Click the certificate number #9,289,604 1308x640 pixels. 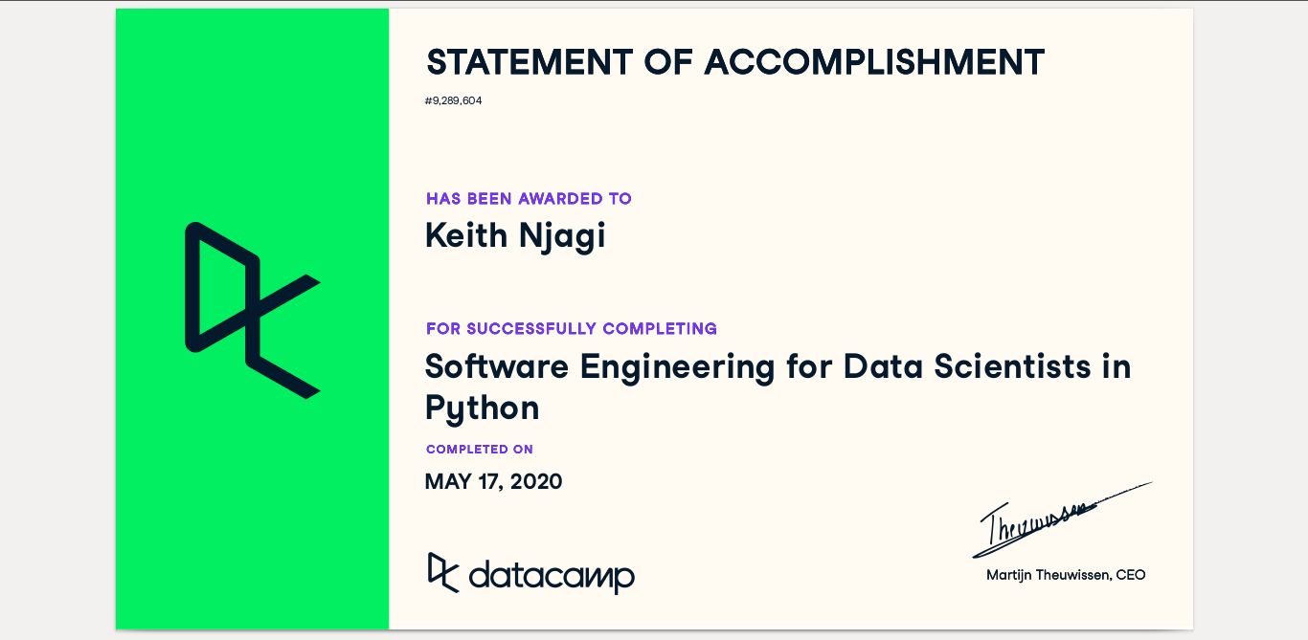pyautogui.click(x=453, y=100)
